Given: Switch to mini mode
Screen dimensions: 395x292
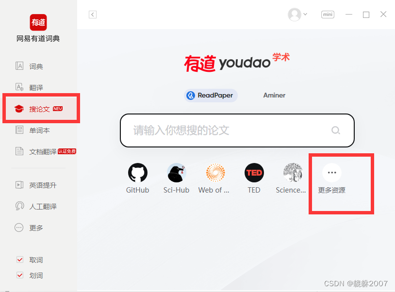Looking at the screenshot, I should [x=328, y=15].
